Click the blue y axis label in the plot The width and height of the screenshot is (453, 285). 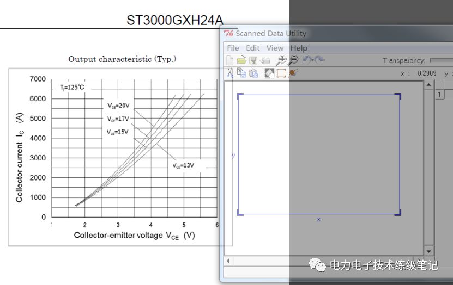coord(233,156)
